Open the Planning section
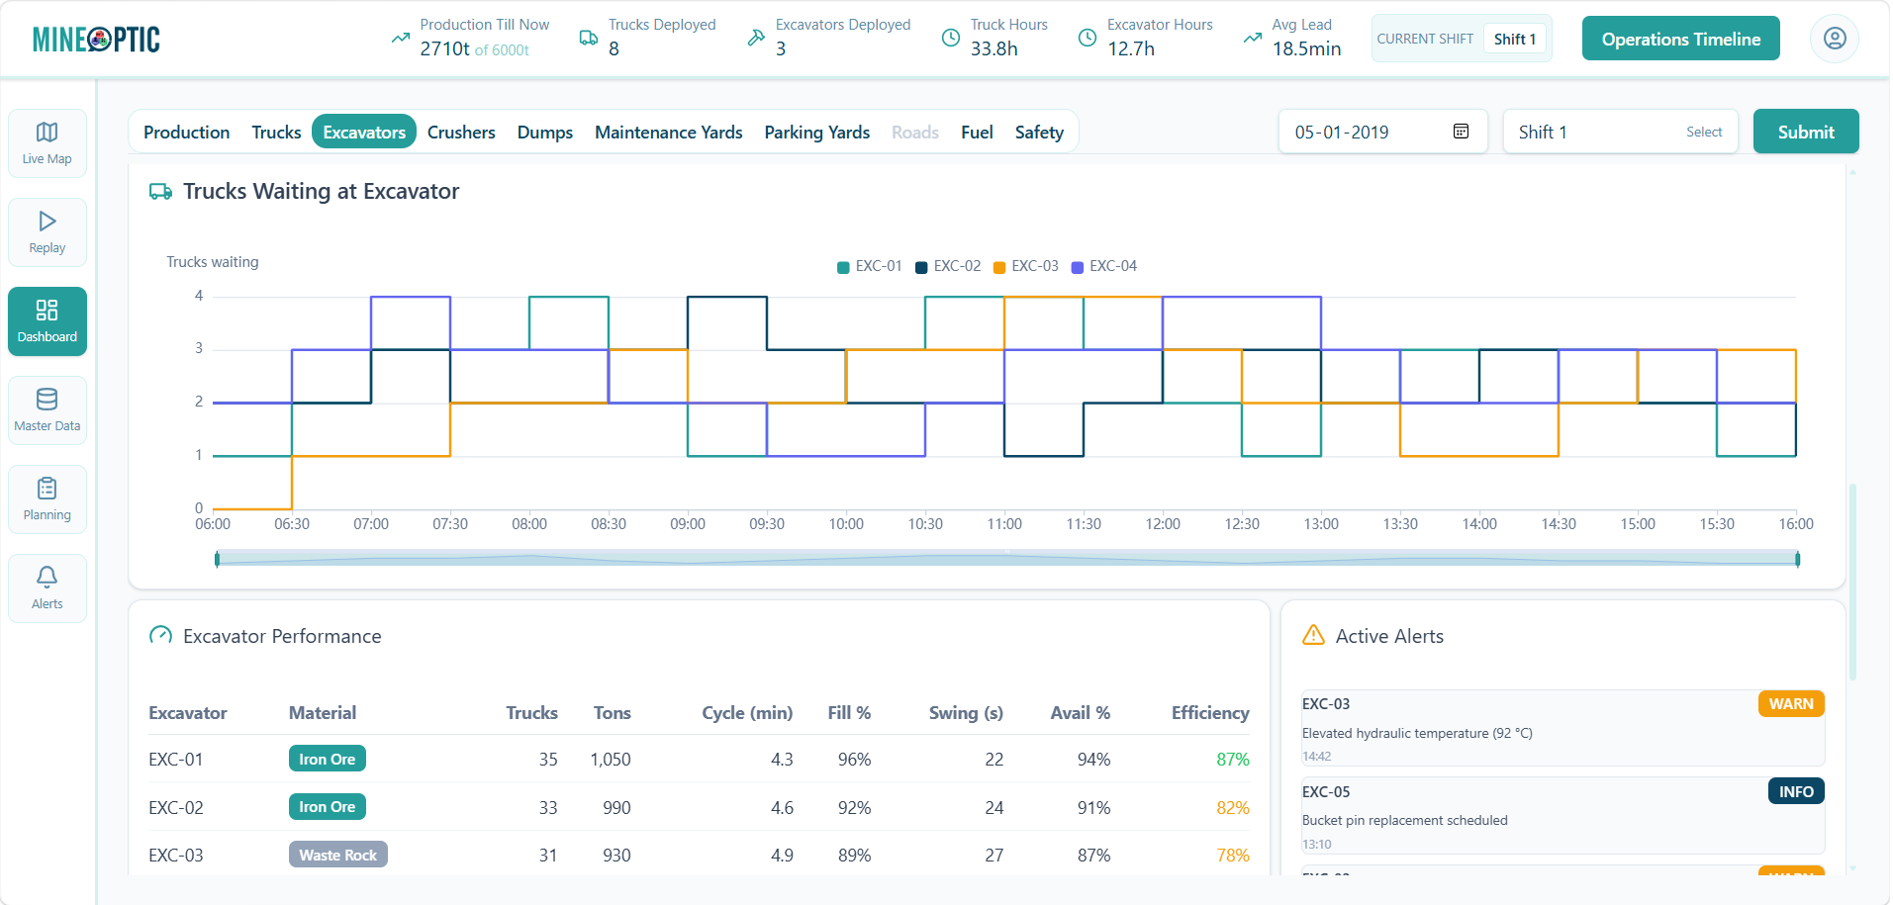The width and height of the screenshot is (1893, 905). (x=47, y=499)
